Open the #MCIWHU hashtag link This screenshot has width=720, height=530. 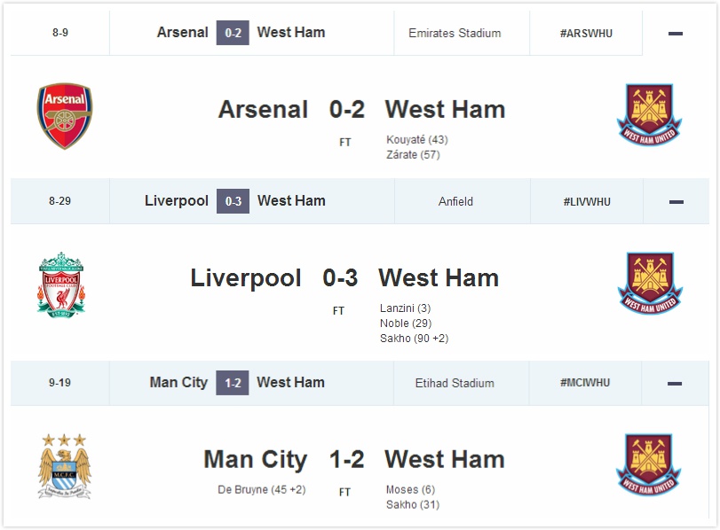pos(585,383)
